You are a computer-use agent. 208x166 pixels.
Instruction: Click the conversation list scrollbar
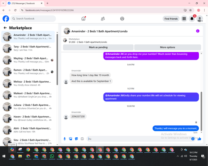57,59
